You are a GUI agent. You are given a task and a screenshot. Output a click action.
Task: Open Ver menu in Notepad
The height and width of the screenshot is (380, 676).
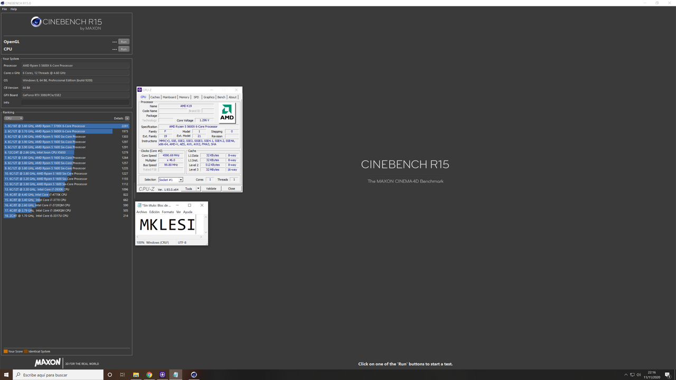(179, 212)
